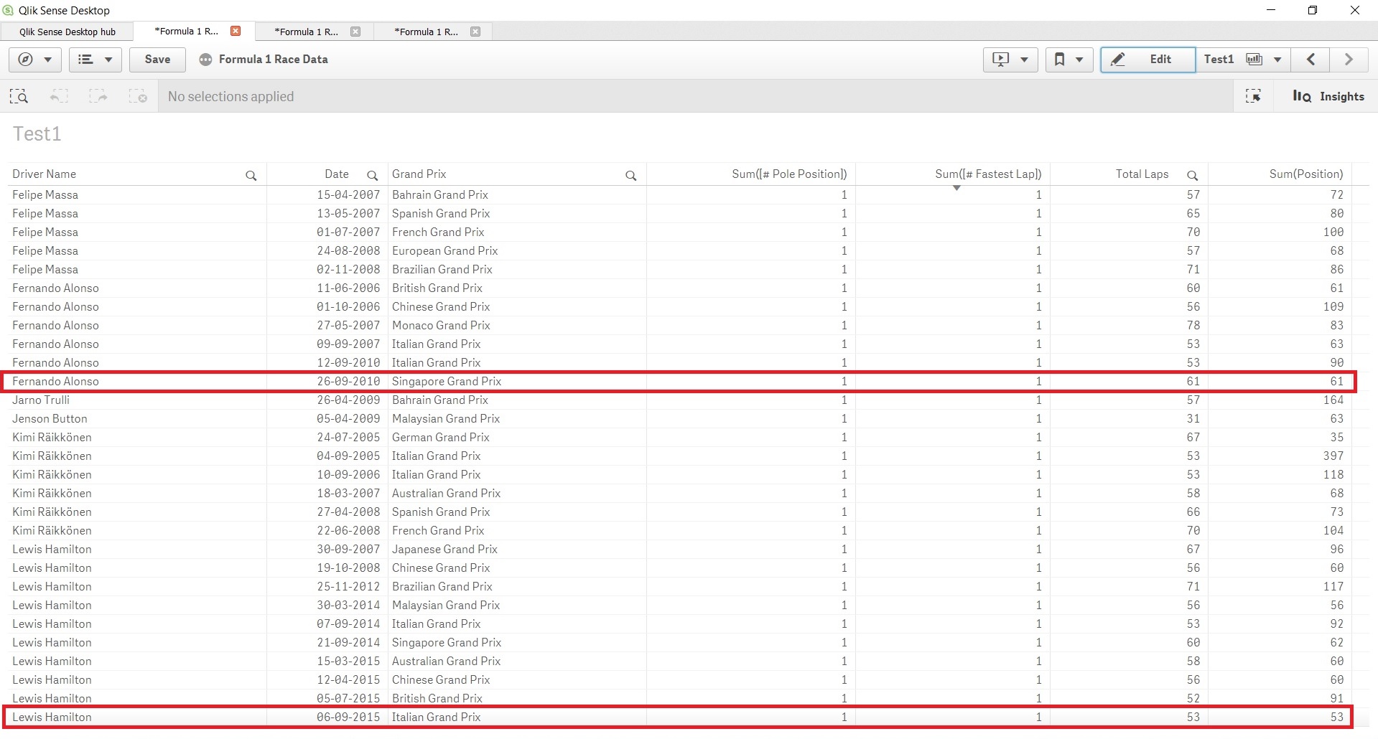Click the Total Laps header label
Screen dimensions: 1378x739
point(1142,174)
